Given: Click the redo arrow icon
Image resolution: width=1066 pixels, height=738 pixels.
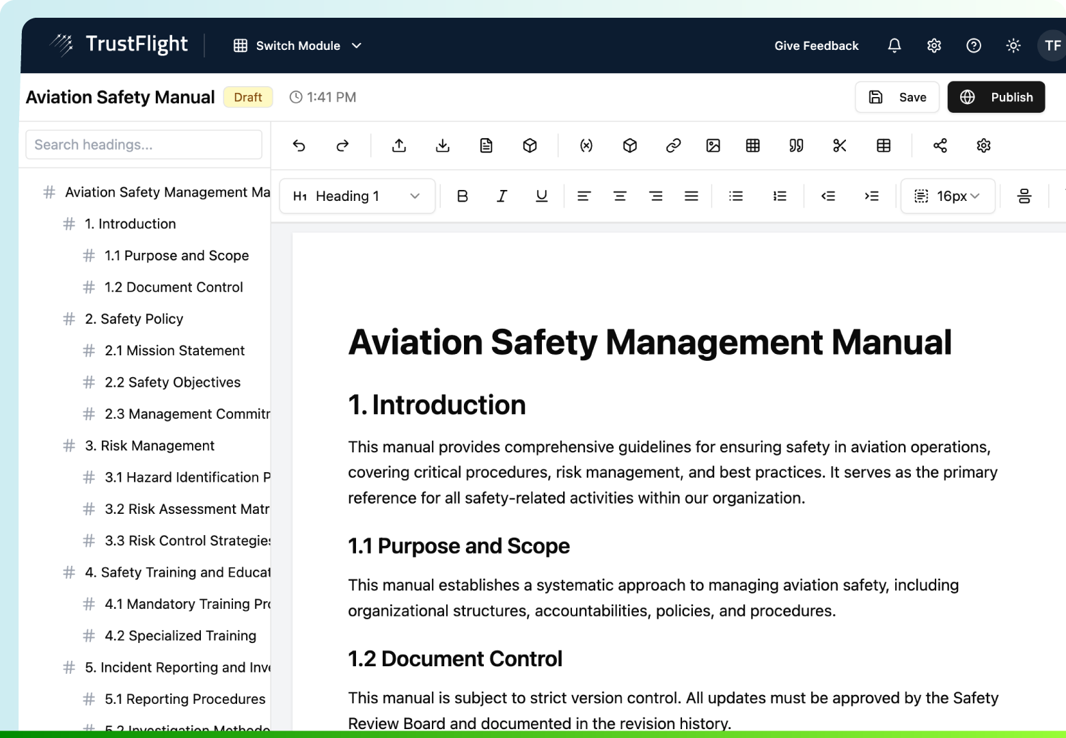Looking at the screenshot, I should pyautogui.click(x=342, y=146).
